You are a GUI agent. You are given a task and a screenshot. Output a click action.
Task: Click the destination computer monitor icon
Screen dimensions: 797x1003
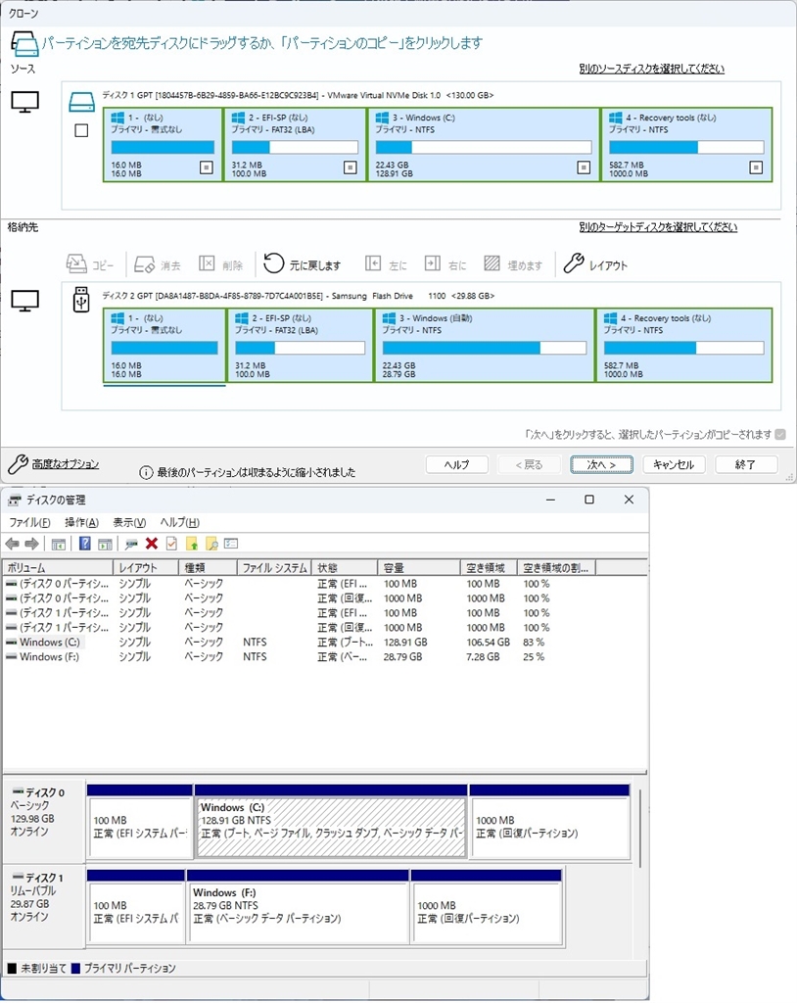[24, 301]
